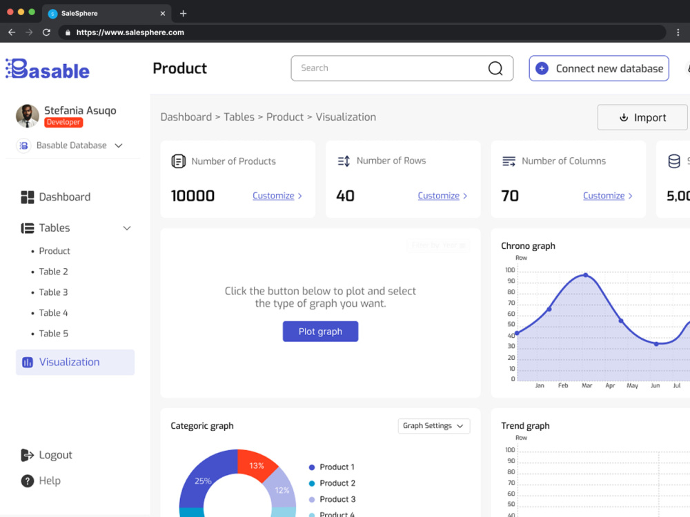Image resolution: width=690 pixels, height=517 pixels.
Task: Click the Mar peak point on Chrono graph
Action: 586,275
